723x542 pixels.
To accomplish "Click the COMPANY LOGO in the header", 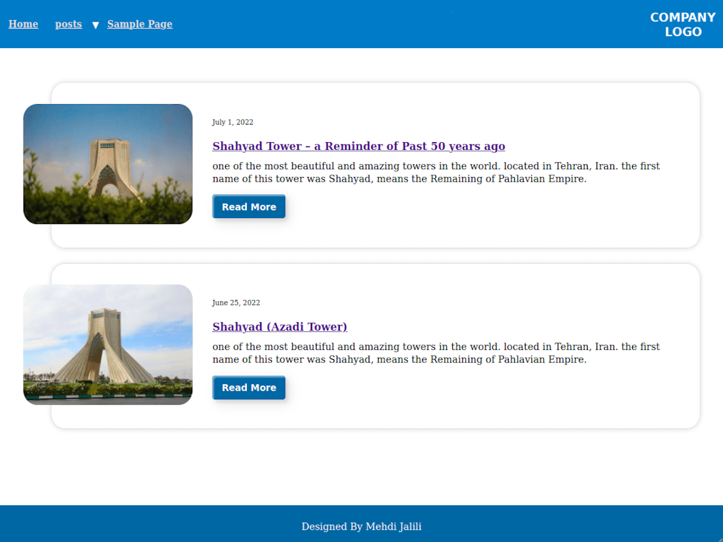I will 683,25.
